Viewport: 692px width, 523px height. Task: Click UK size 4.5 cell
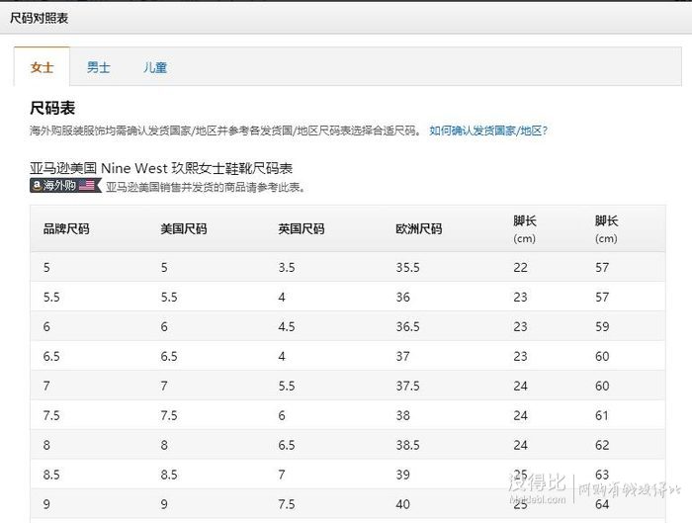point(287,326)
